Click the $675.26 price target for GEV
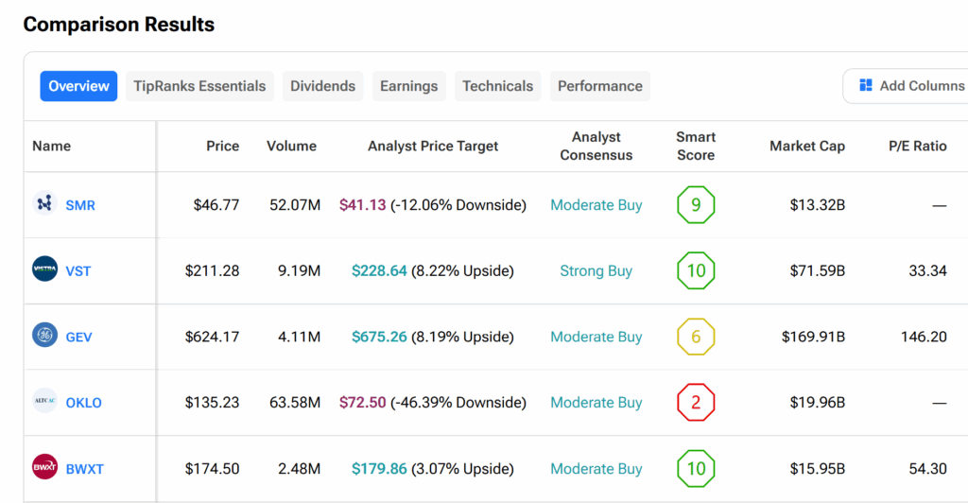The image size is (968, 503). [379, 337]
